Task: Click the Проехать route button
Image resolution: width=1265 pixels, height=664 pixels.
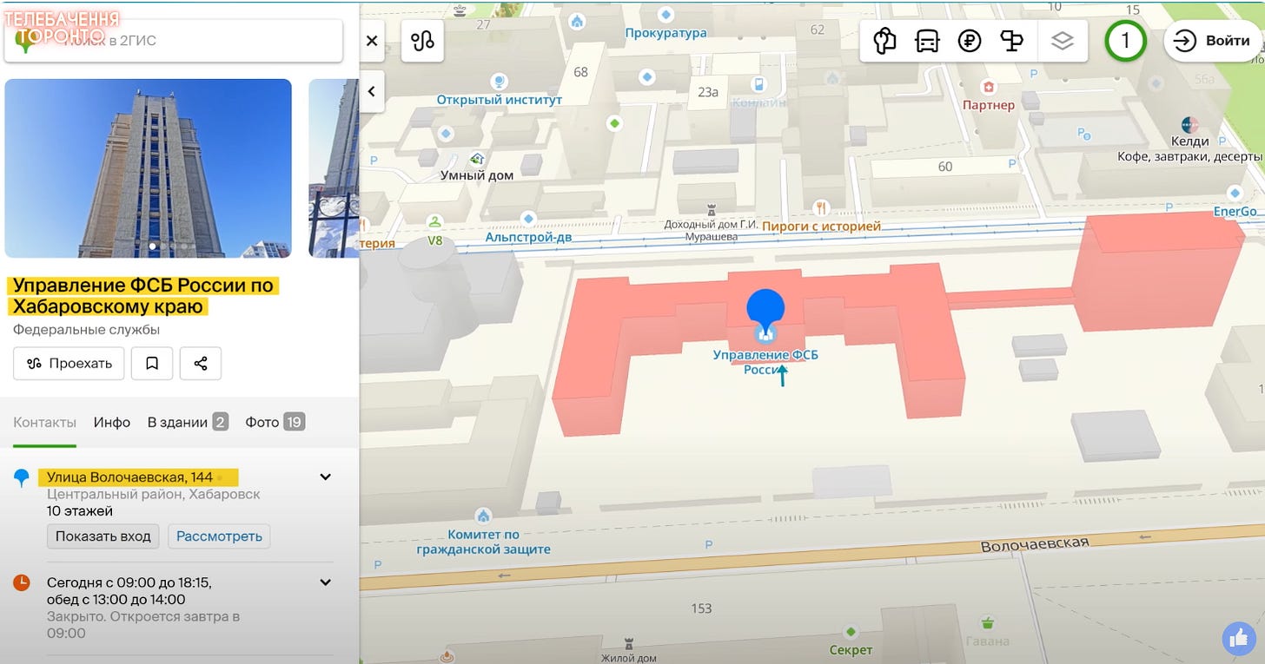Action: 69,364
